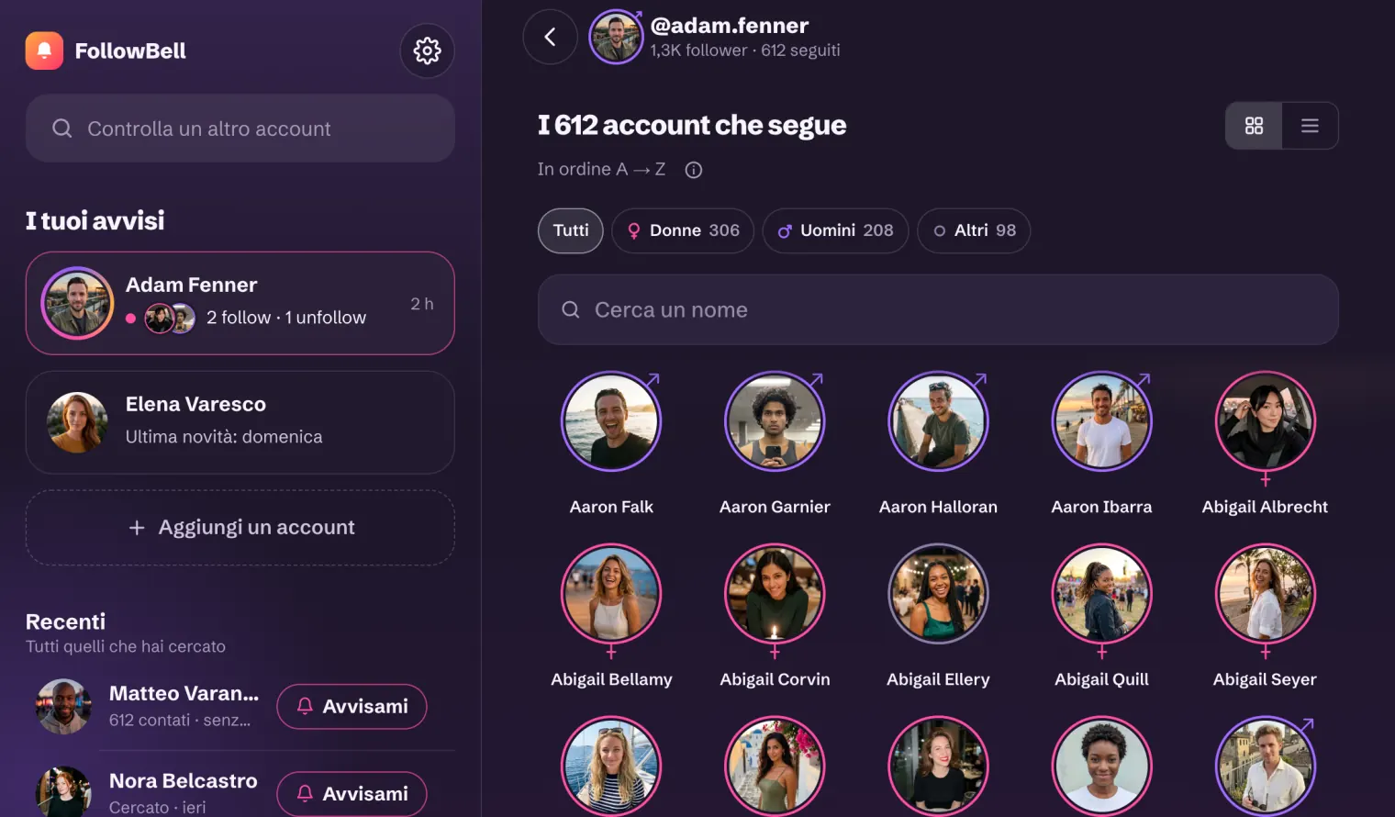Open Aaron Falk's profile photo
The height and width of the screenshot is (817, 1395).
(x=611, y=421)
